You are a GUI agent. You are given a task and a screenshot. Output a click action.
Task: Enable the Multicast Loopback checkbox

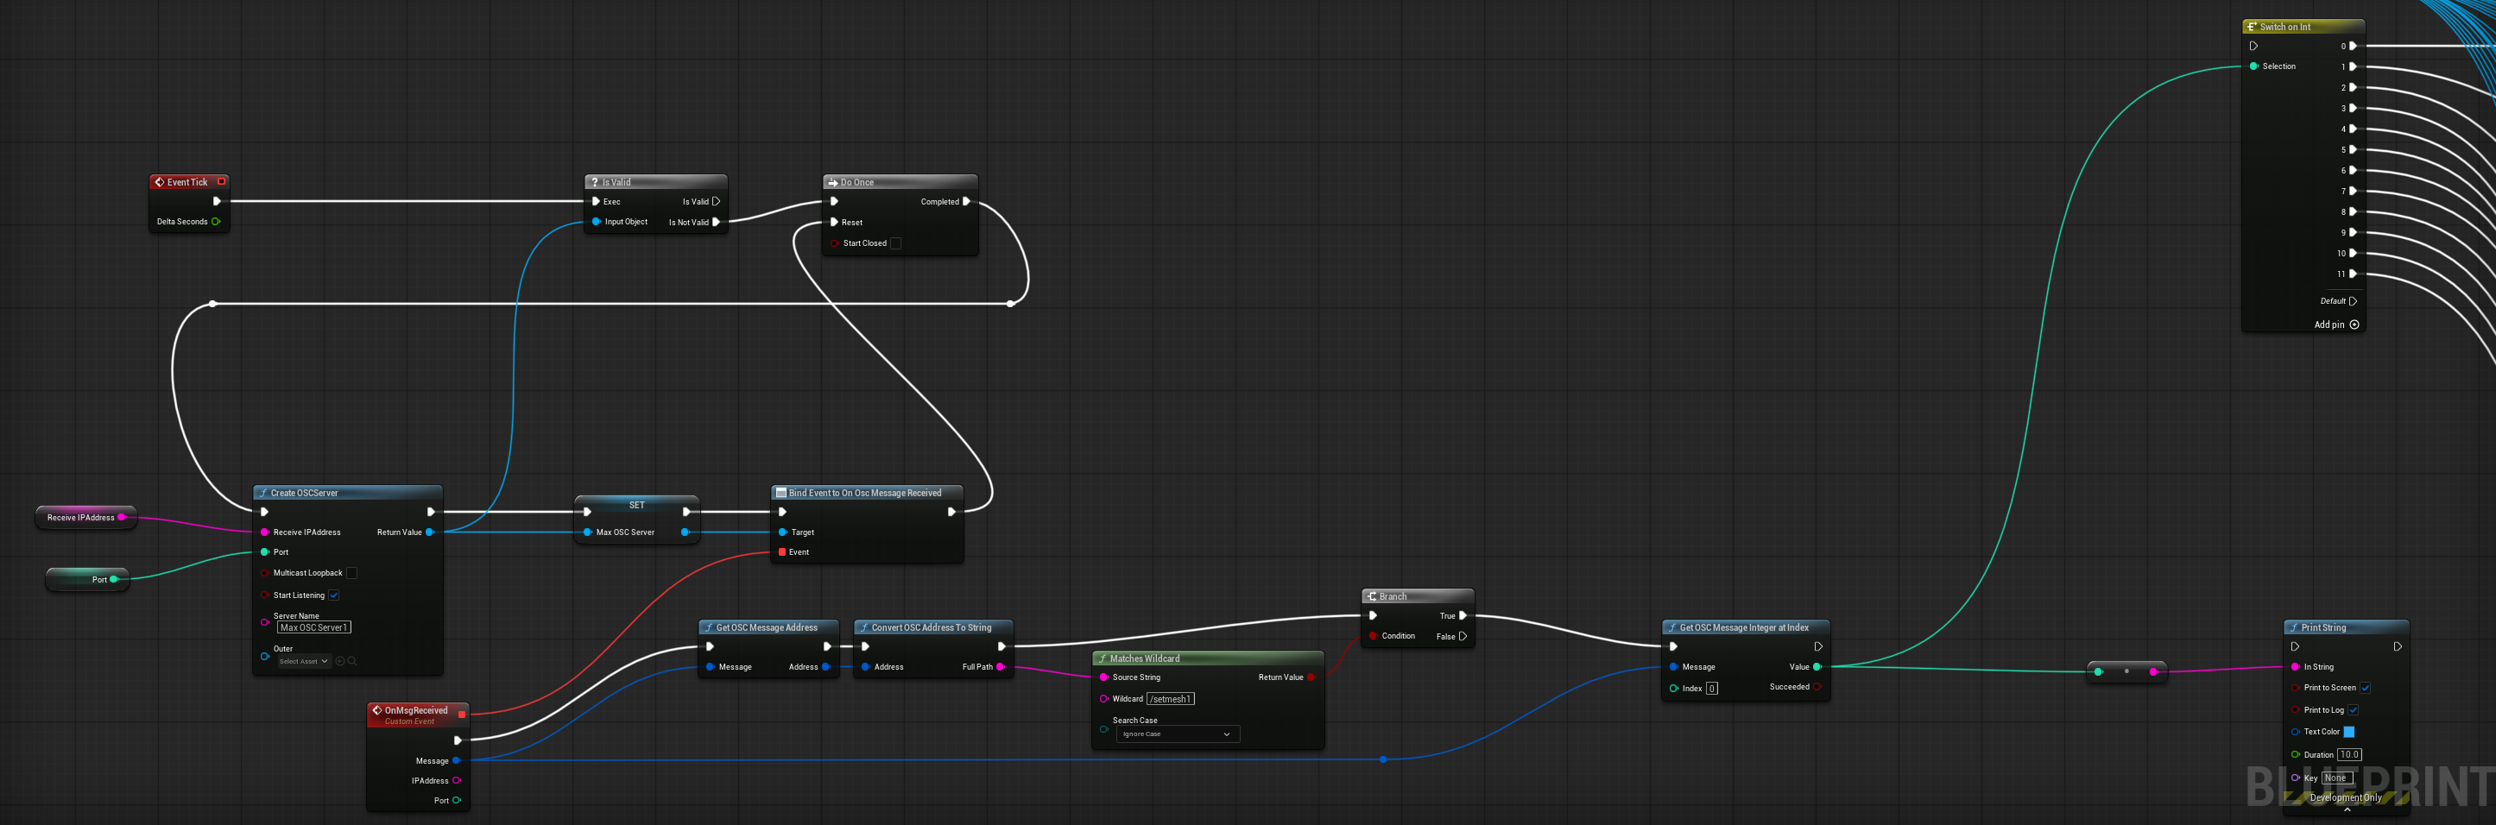pyautogui.click(x=351, y=573)
